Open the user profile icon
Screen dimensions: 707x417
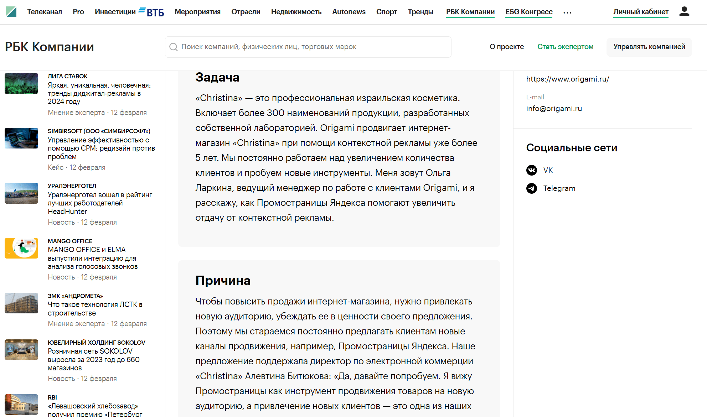point(684,11)
